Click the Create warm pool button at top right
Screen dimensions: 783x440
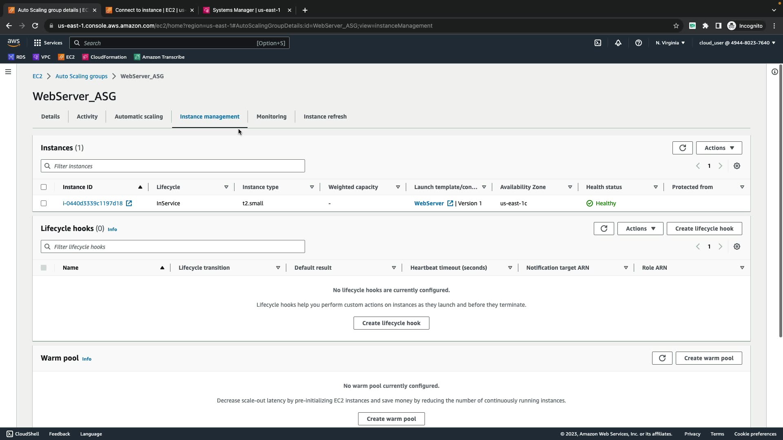708,358
